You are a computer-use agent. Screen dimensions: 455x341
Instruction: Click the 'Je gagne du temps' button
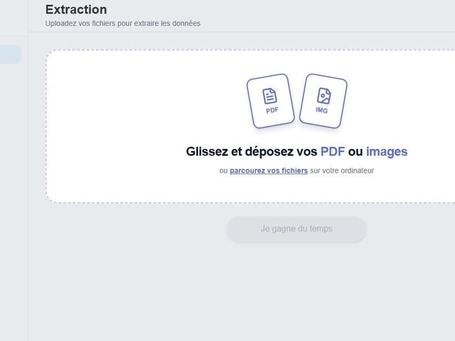tap(296, 229)
